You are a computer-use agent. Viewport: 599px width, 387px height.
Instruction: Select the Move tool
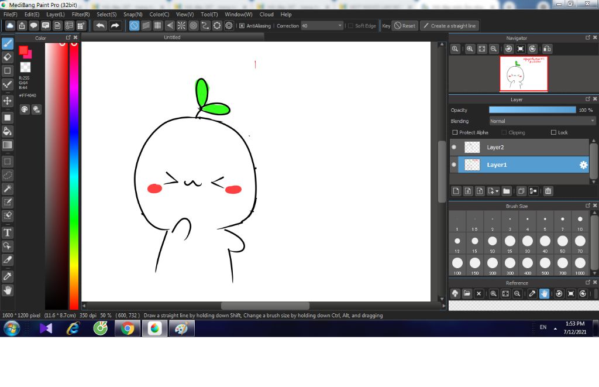7,101
